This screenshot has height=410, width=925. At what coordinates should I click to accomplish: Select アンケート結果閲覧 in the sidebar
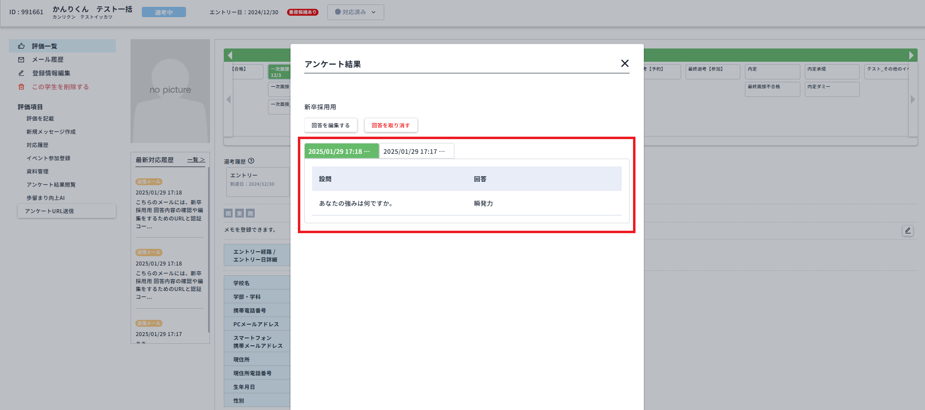pyautogui.click(x=51, y=185)
